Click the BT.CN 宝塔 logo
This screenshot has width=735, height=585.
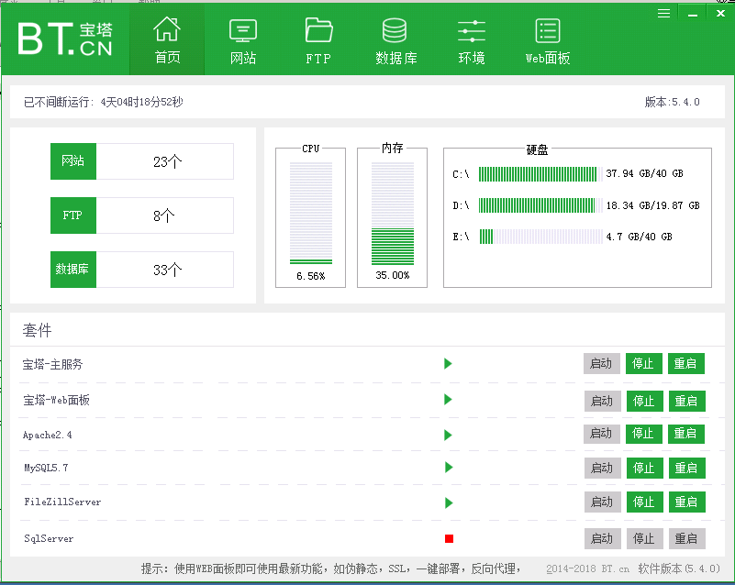coord(65,39)
